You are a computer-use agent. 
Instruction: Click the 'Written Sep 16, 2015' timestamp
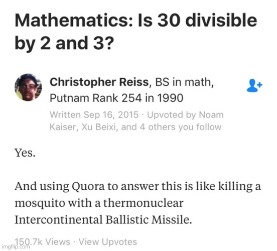[94, 115]
